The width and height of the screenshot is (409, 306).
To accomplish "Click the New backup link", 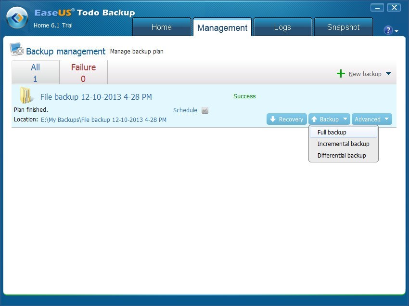I will click(365, 74).
